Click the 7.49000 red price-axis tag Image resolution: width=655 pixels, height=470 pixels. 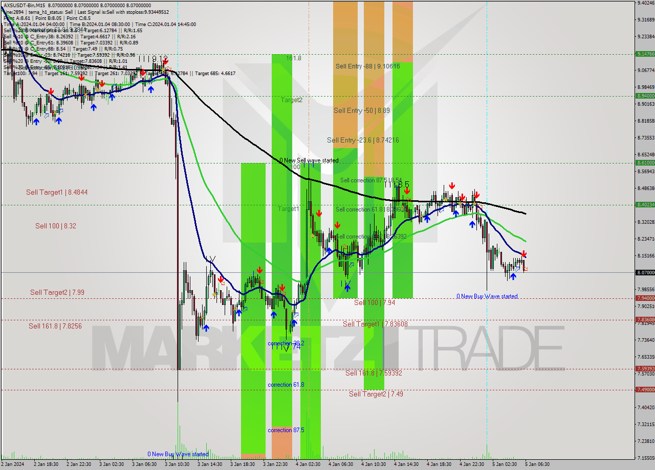645,389
